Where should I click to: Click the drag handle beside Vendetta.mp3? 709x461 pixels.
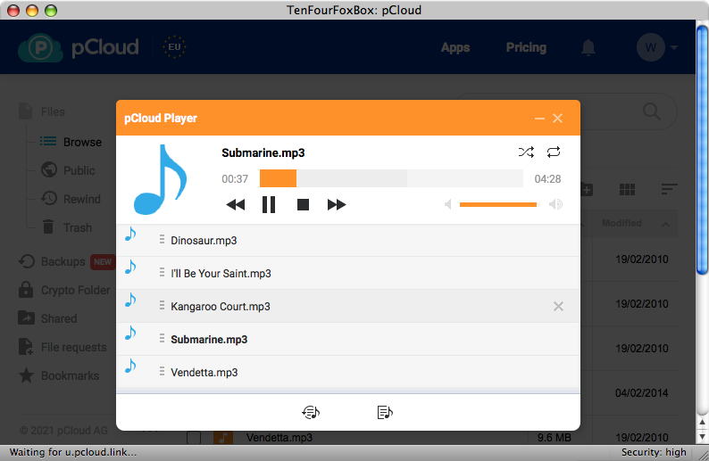(162, 371)
